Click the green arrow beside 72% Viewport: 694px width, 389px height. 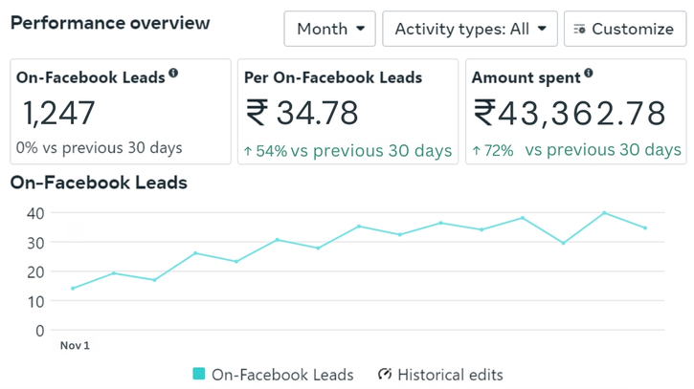477,151
